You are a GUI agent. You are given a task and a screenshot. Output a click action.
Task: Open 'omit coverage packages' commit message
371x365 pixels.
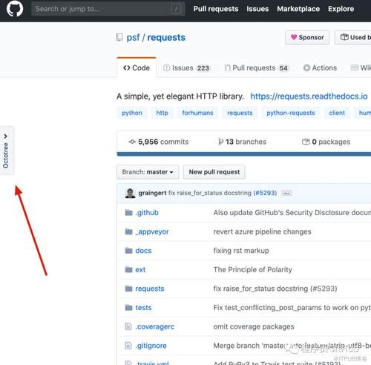coord(254,326)
